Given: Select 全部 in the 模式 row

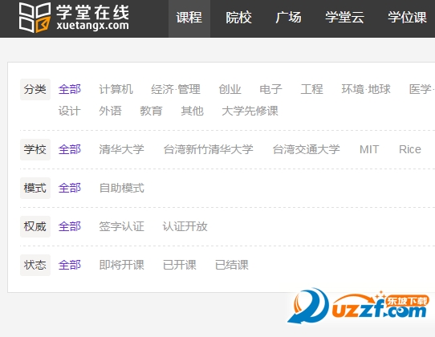Looking at the screenshot, I should (70, 188).
